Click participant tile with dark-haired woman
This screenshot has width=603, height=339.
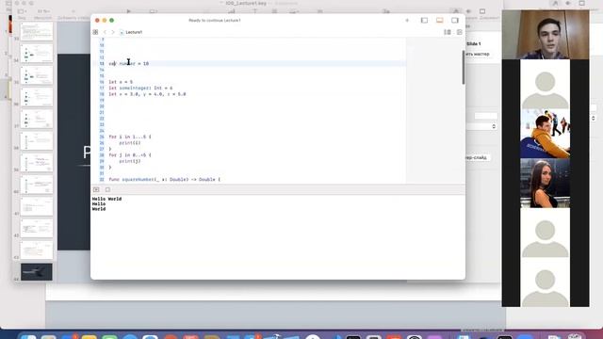546,184
